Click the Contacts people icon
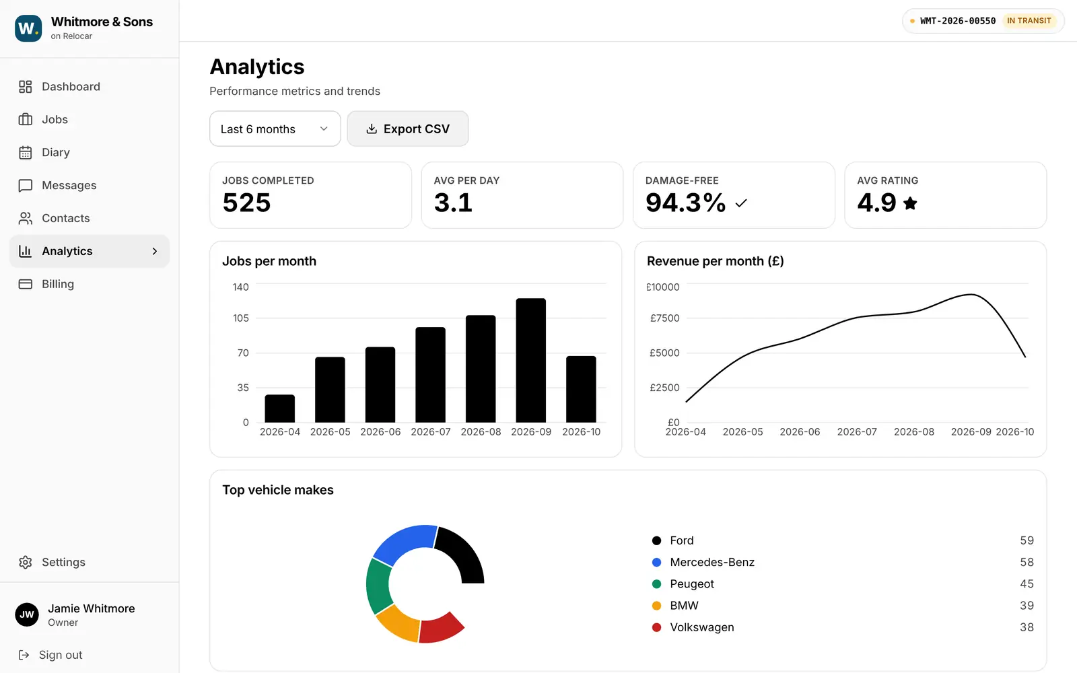The height and width of the screenshot is (673, 1077). pyautogui.click(x=26, y=219)
